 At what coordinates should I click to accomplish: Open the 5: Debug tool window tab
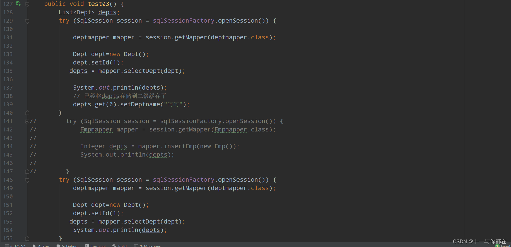(67, 246)
